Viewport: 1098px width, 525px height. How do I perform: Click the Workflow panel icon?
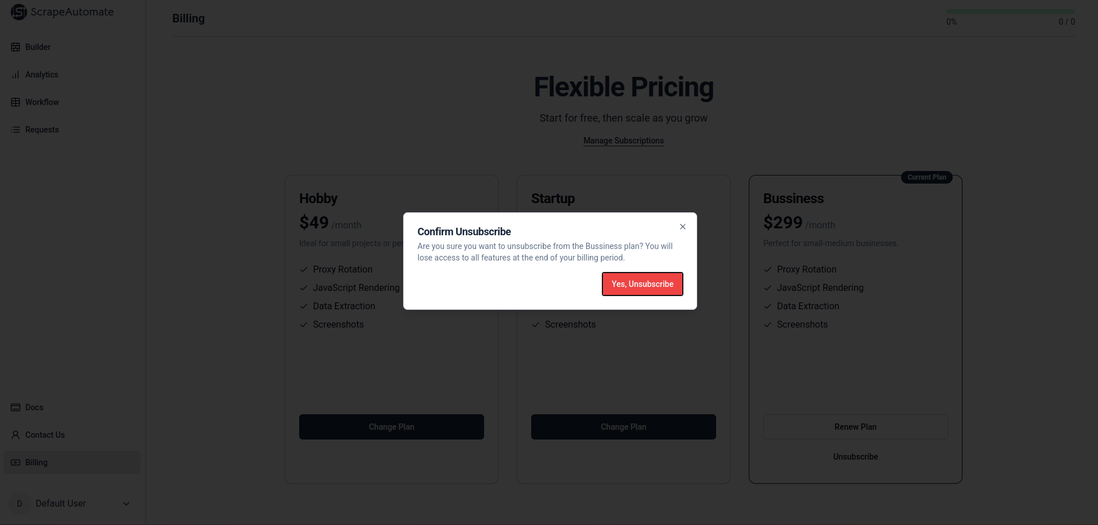16,102
